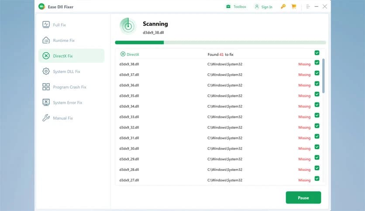The width and height of the screenshot is (365, 211).
Task: Uncheck the d3dx9_31.dll checkbox
Action: [x=317, y=136]
